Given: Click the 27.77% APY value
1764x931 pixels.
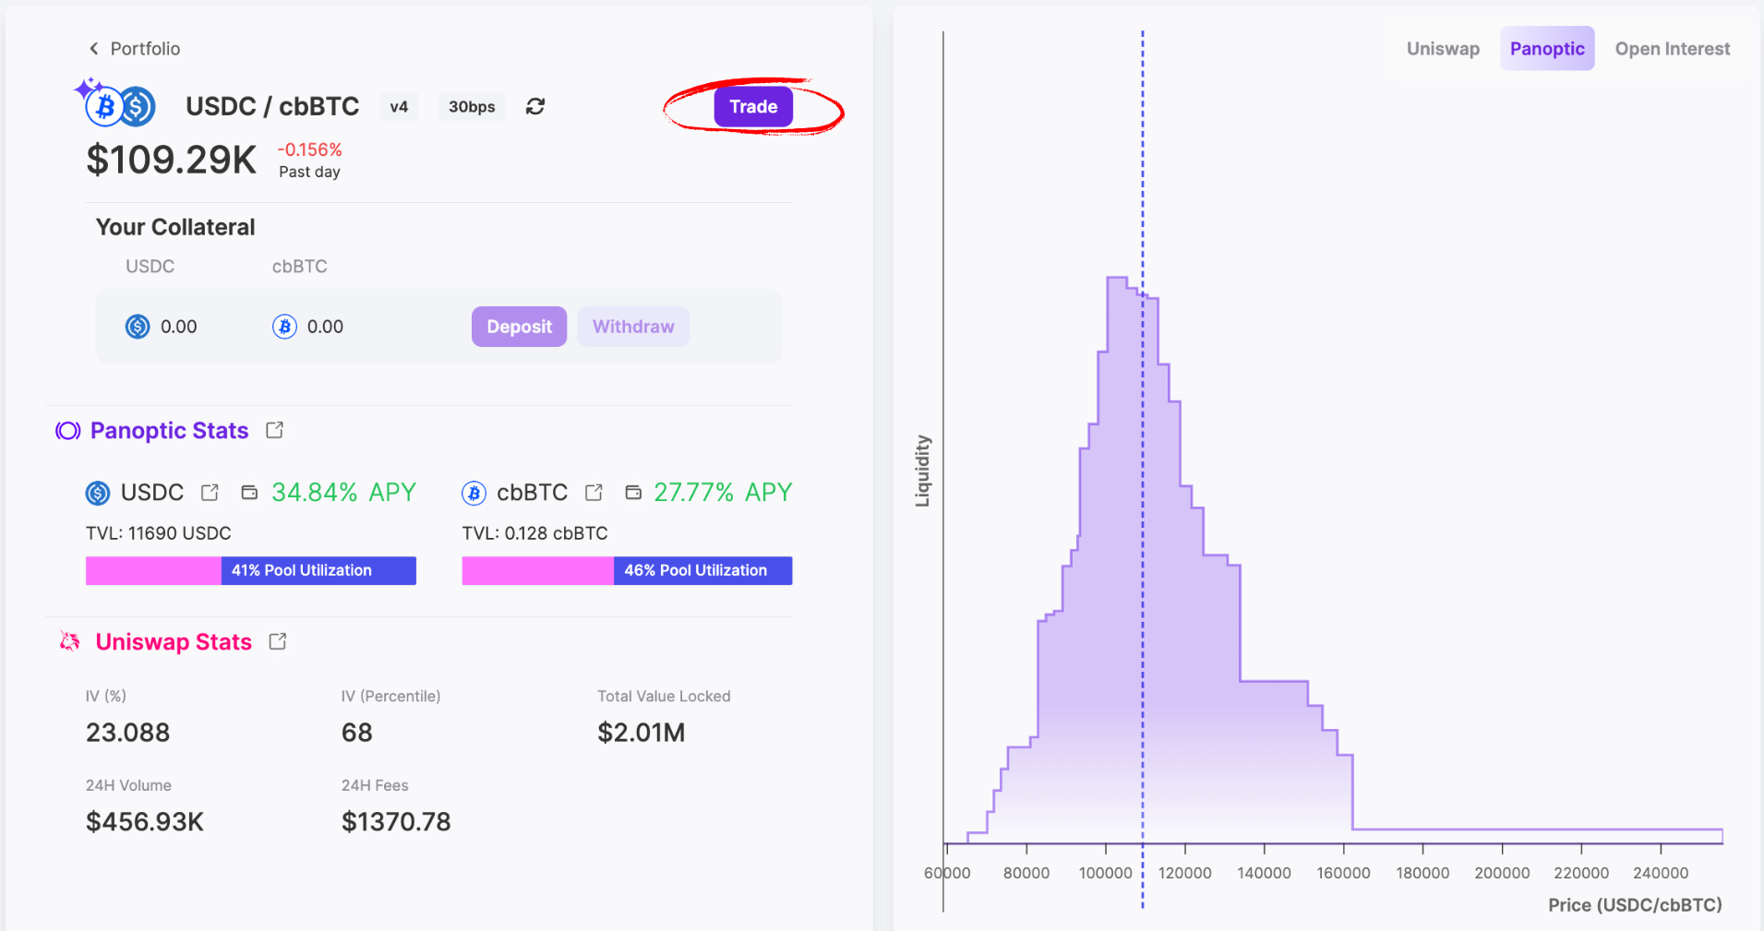Looking at the screenshot, I should pos(723,493).
